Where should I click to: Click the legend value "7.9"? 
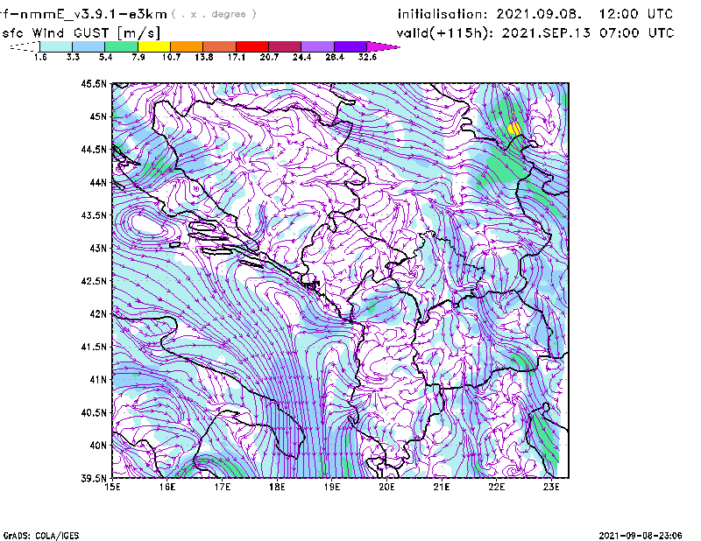[138, 57]
